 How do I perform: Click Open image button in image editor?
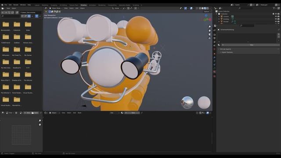point(35,113)
